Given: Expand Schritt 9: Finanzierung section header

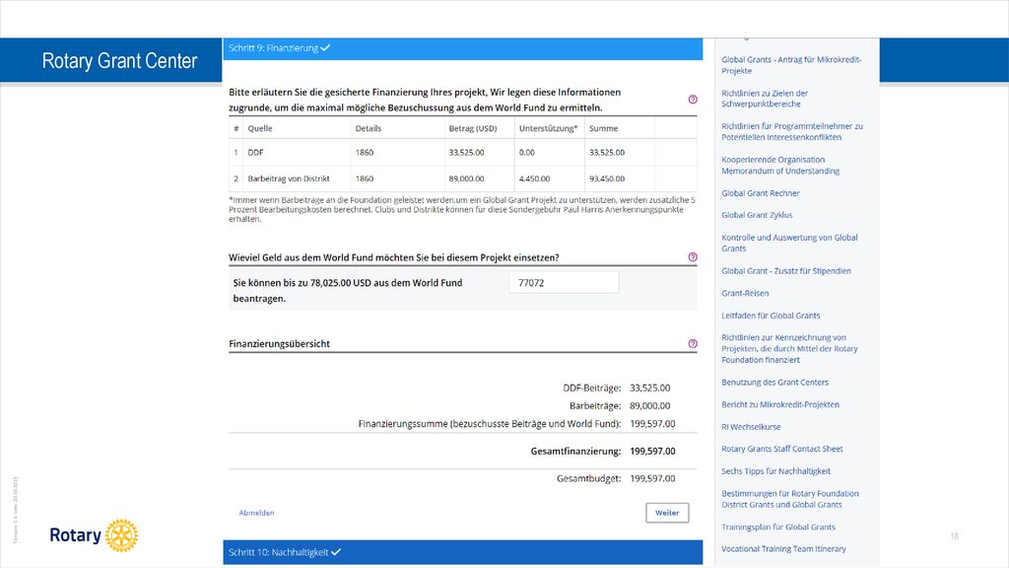Looking at the screenshot, I should [x=463, y=48].
